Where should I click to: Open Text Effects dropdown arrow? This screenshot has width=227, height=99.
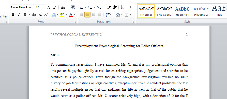click(57, 14)
